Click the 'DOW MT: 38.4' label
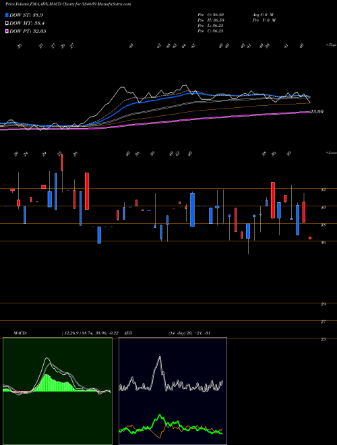 point(27,24)
